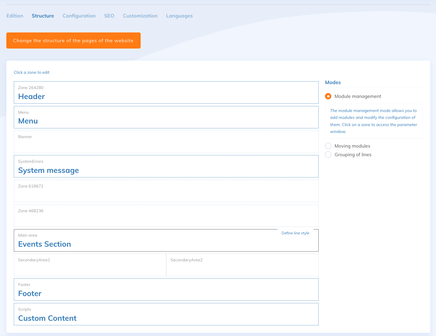Open the Edition tab
436x336 pixels.
click(15, 16)
